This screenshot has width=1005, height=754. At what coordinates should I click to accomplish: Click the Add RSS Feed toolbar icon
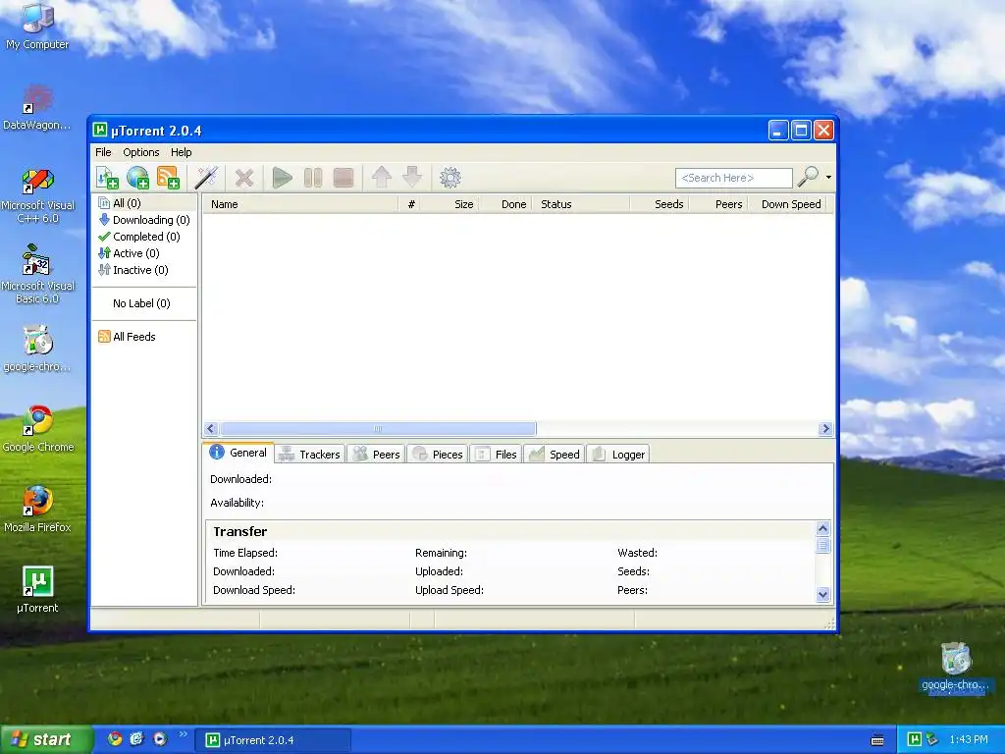pos(169,178)
